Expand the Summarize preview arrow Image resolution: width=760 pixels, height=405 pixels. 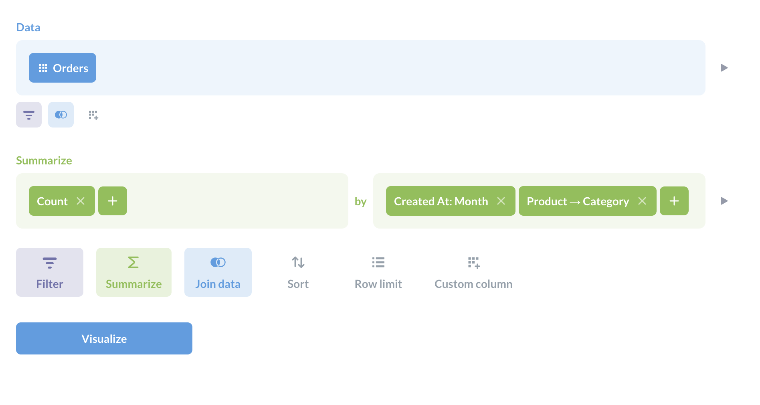(724, 201)
